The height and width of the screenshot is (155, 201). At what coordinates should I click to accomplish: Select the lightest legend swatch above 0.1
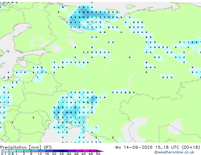tap(5, 151)
